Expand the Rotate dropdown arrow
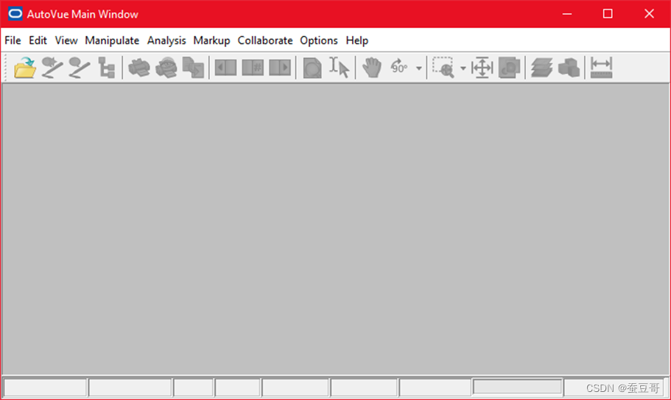Screen dimensions: 671x400 [x=419, y=68]
